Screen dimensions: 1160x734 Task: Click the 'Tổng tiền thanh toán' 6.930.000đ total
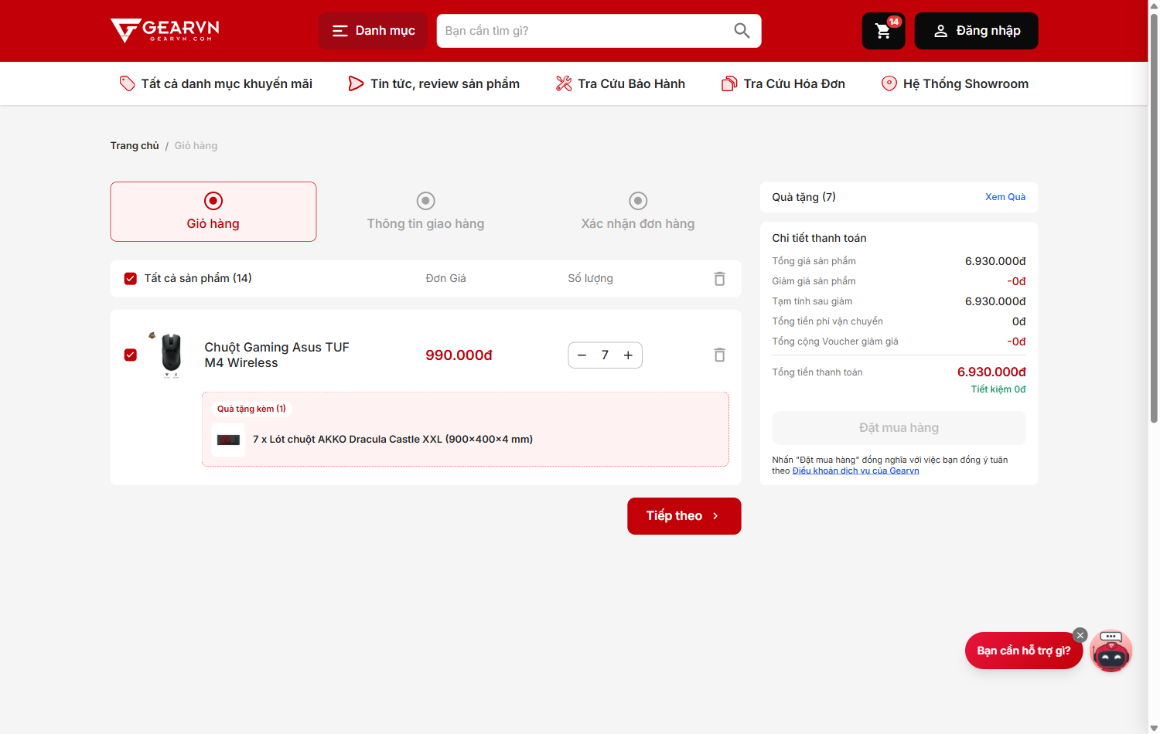click(991, 372)
